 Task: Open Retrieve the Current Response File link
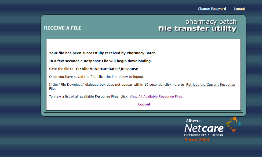click(210, 85)
